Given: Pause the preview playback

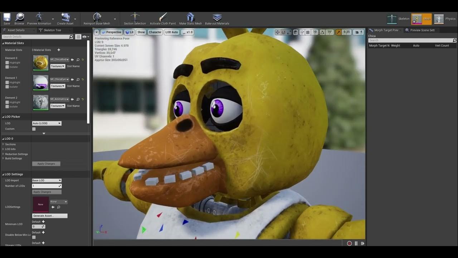Looking at the screenshot, I should pyautogui.click(x=356, y=243).
